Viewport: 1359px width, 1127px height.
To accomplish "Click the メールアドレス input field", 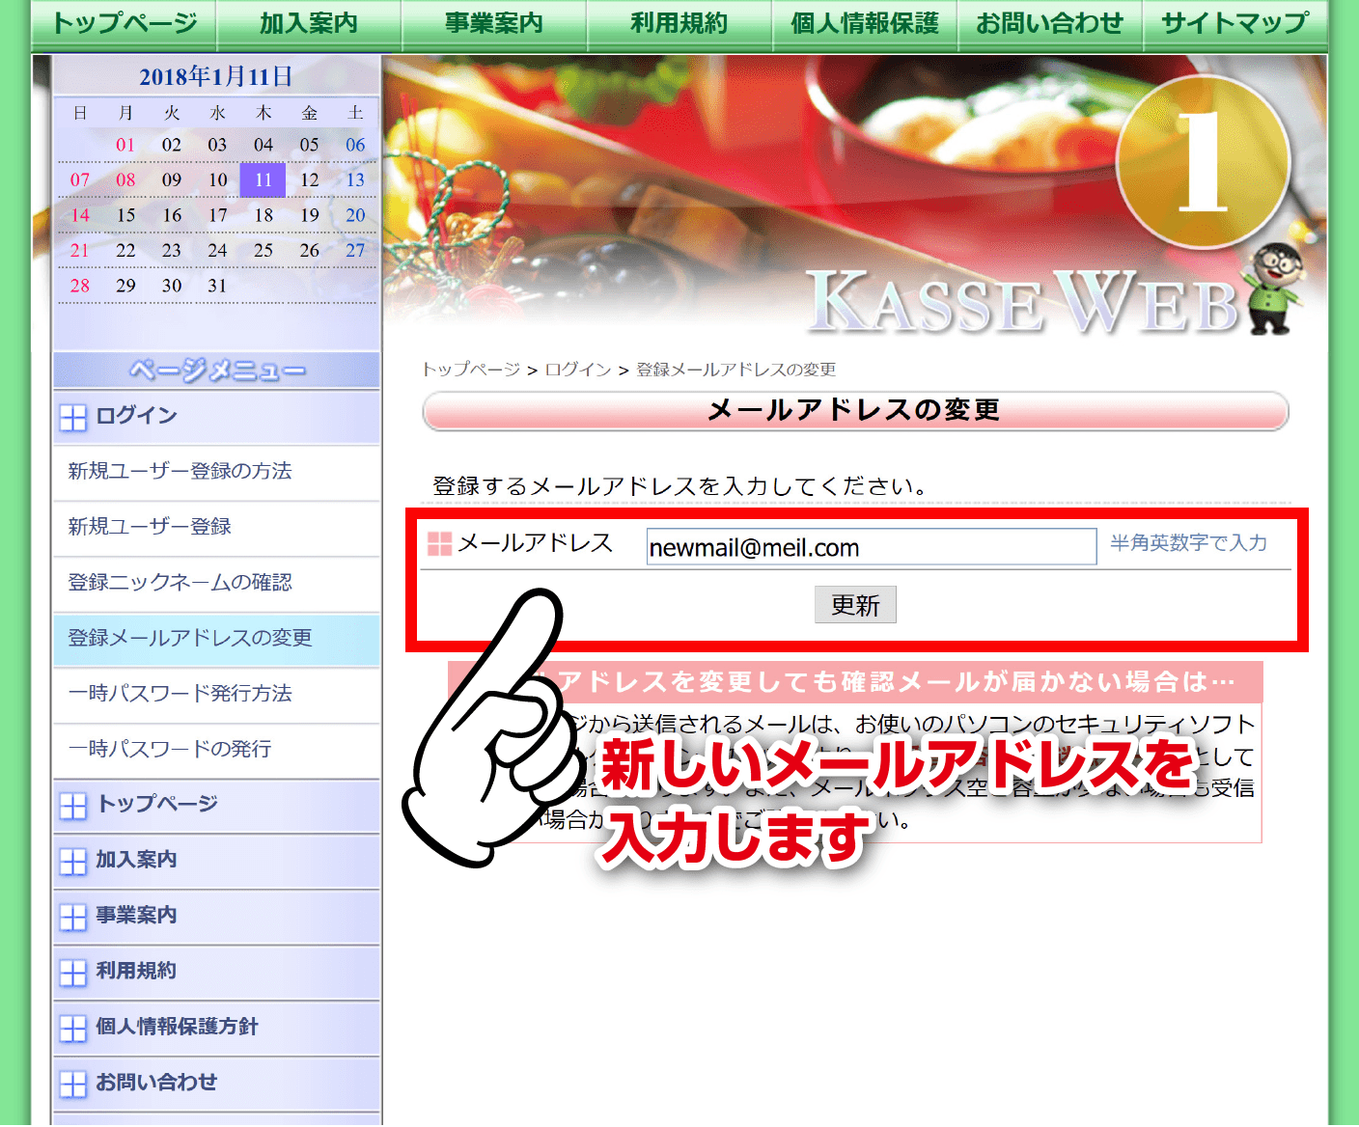I will pos(872,547).
